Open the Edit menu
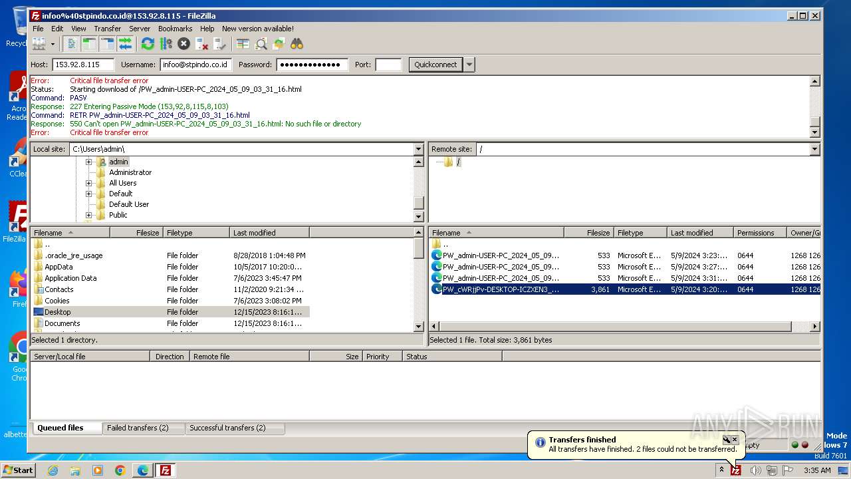The height and width of the screenshot is (479, 851). click(57, 29)
